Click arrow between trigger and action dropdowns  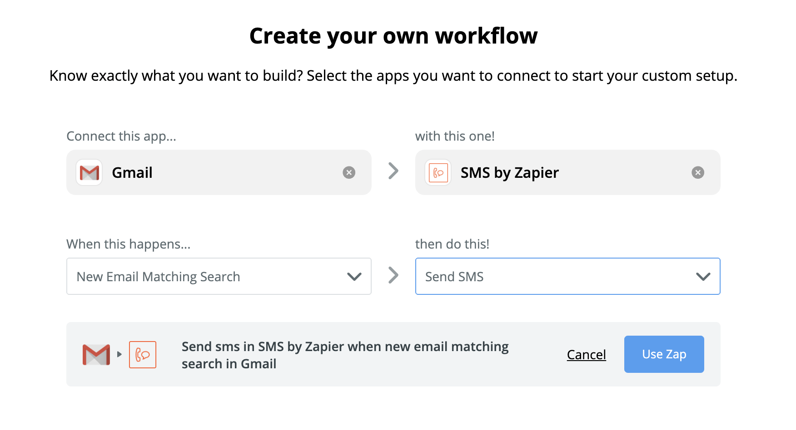tap(393, 275)
